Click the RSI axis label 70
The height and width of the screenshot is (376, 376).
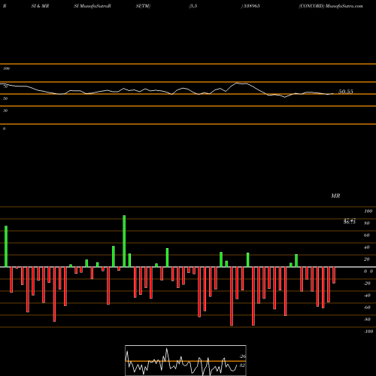5,86
